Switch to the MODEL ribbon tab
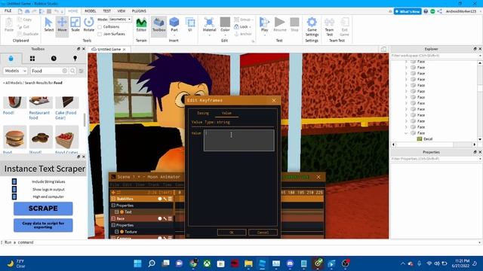 [91, 11]
